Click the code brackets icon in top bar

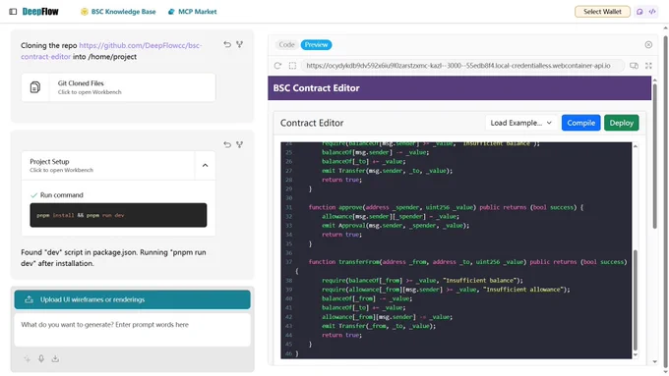coord(652,12)
